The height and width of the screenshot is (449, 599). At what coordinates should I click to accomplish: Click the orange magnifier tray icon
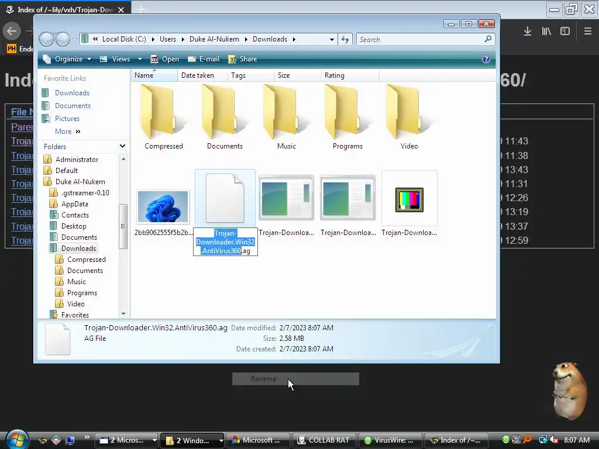coord(527,440)
